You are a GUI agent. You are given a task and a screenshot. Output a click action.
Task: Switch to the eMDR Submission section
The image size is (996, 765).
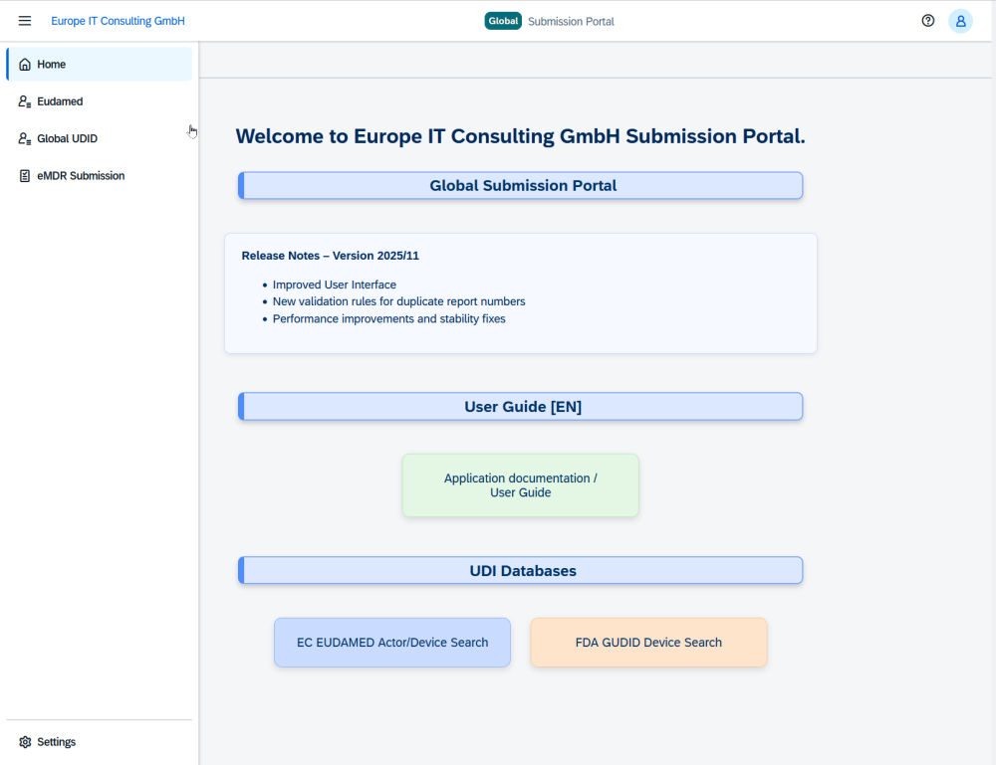[x=80, y=175]
